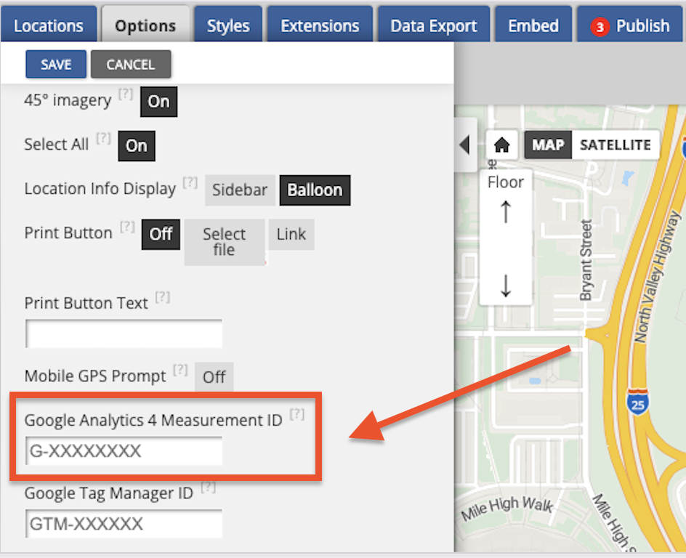This screenshot has width=686, height=558.
Task: Focus the Google Analytics 4 Measurement ID field
Action: [x=124, y=451]
